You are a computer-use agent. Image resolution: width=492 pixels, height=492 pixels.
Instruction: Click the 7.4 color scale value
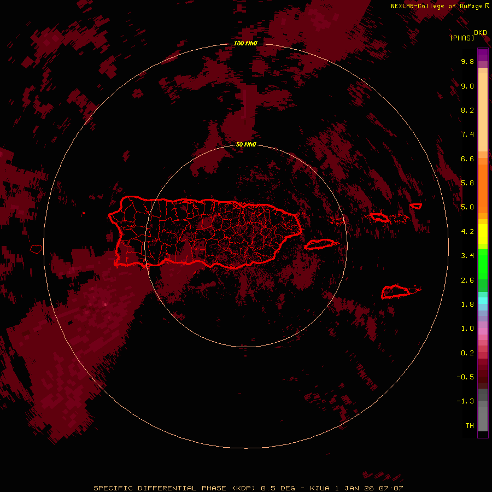(467, 134)
